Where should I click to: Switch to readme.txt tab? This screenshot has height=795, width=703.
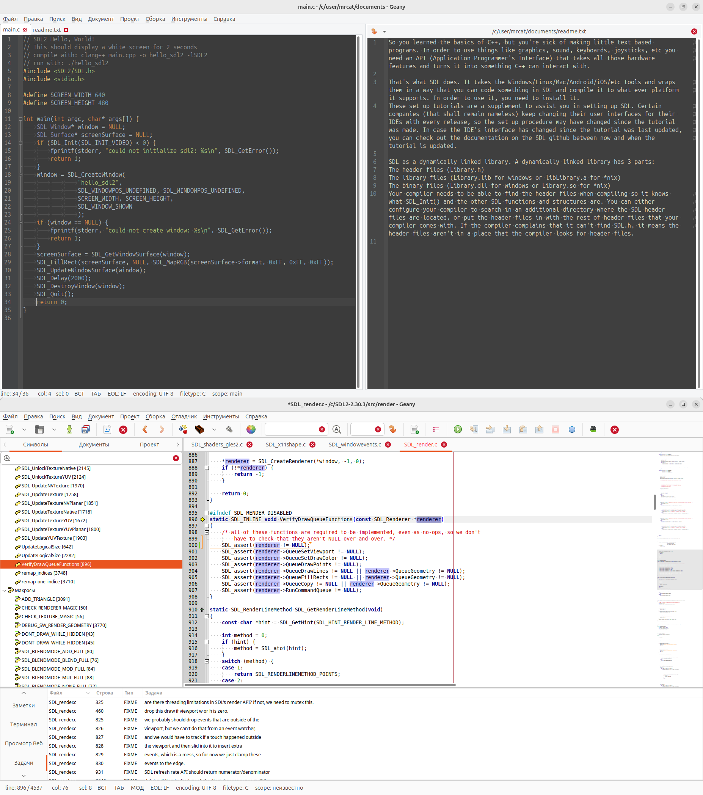[x=47, y=30]
